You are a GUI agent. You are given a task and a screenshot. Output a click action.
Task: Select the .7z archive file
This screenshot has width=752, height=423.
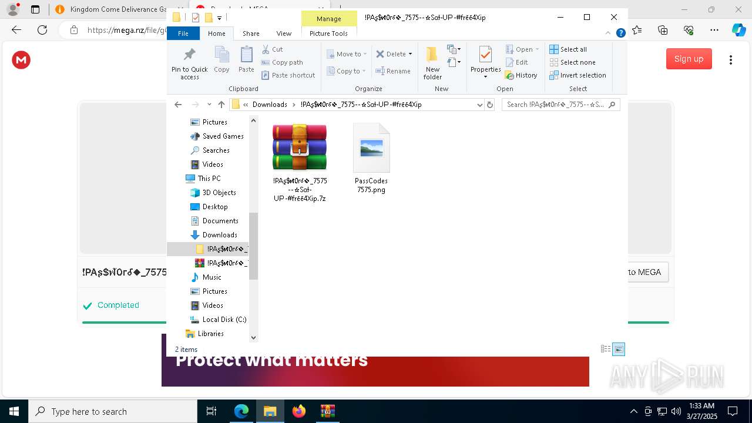click(x=300, y=163)
